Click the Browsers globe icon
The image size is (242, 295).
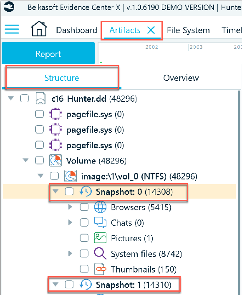[x=100, y=207]
